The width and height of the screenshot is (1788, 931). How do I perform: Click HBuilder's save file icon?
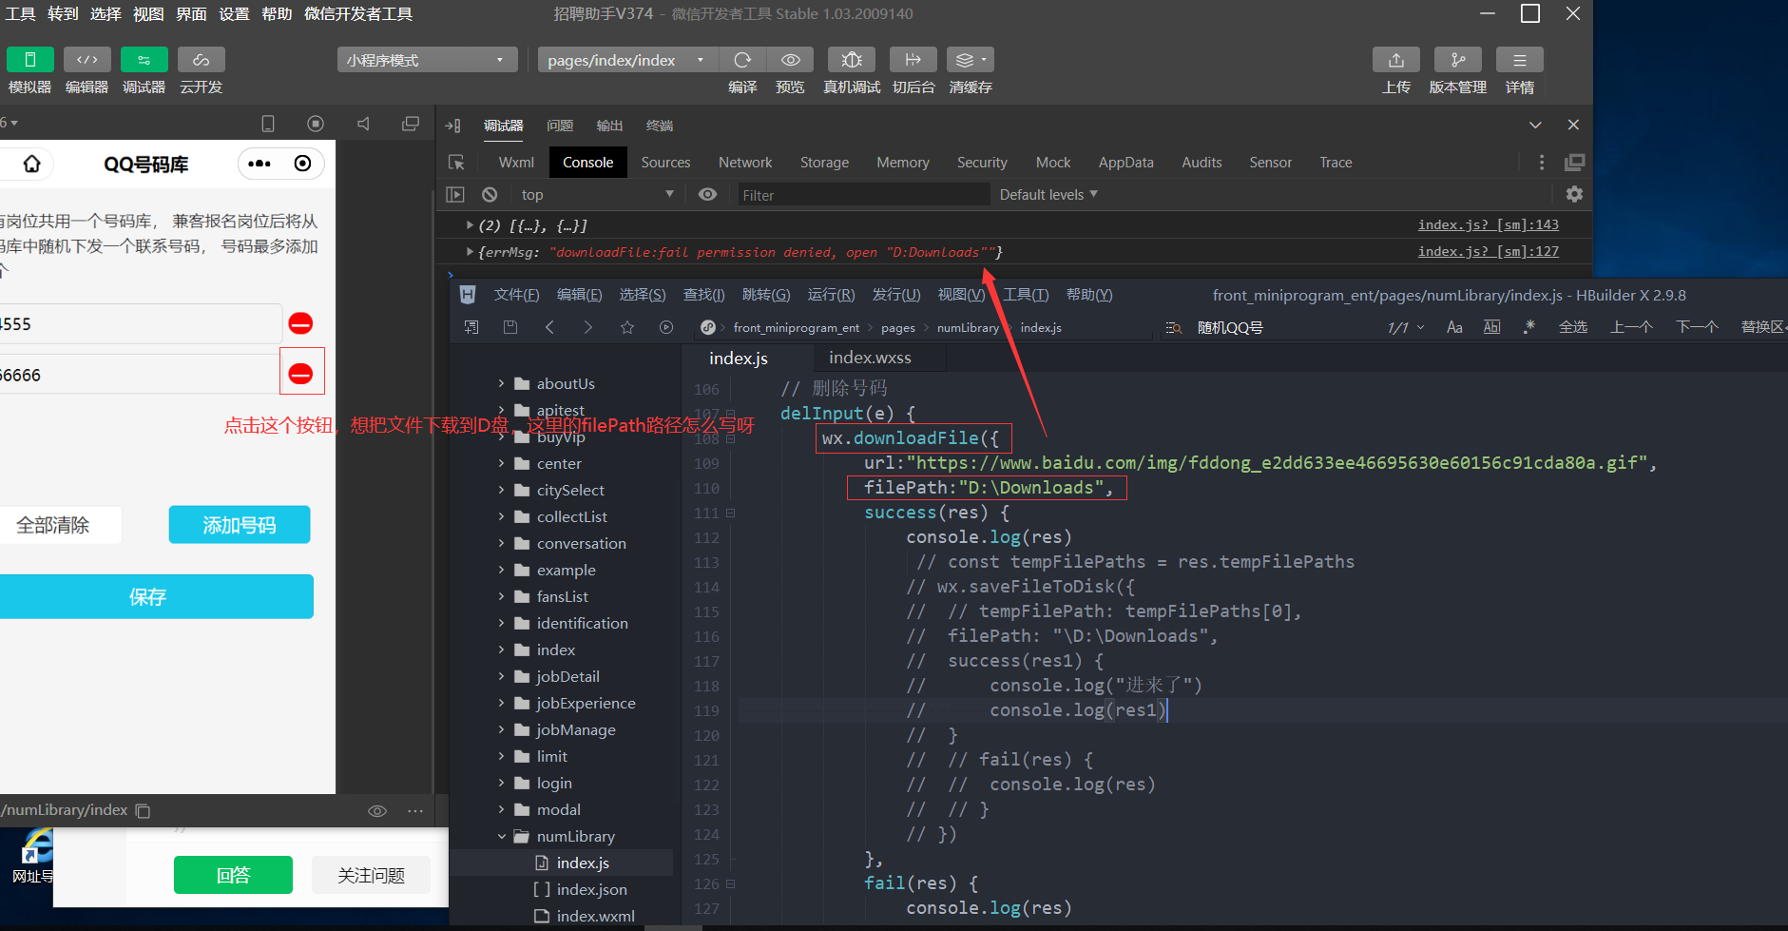pyautogui.click(x=510, y=327)
